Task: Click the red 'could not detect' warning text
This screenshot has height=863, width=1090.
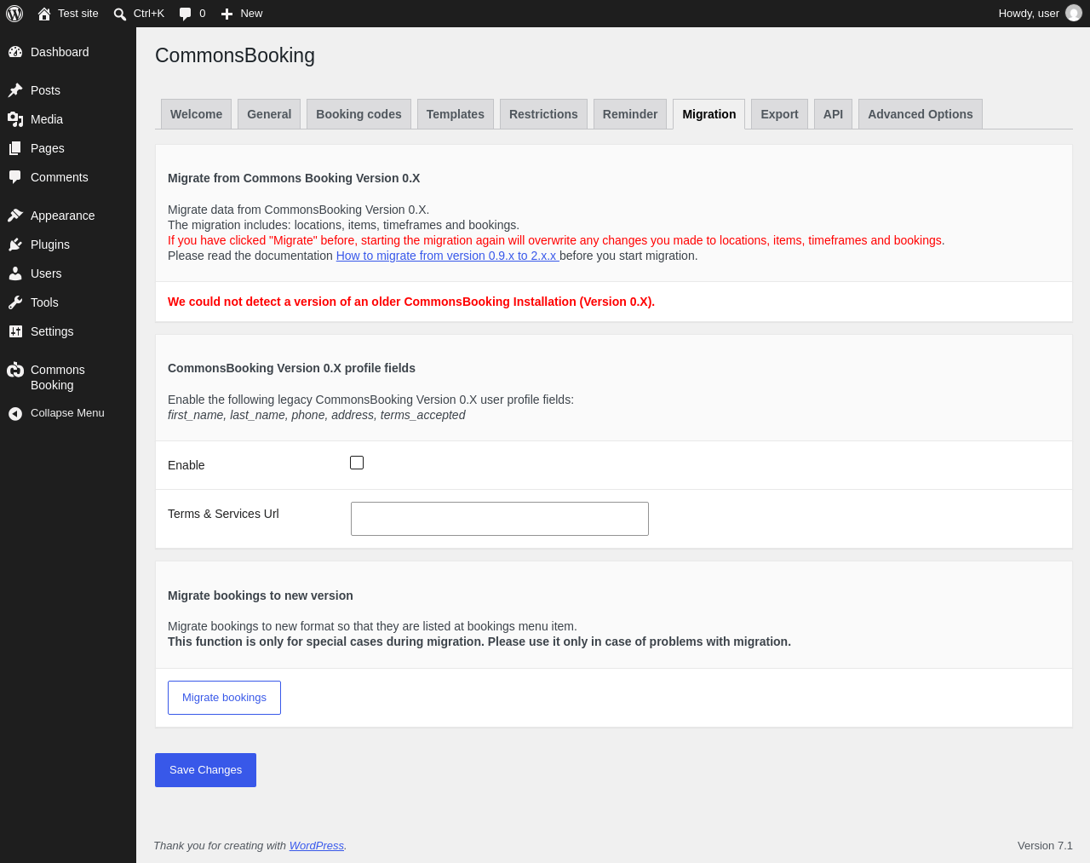Action: pos(411,302)
